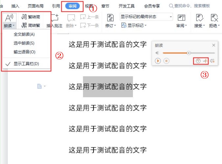Click the 繁转简 conversion icon
This screenshot has height=164, width=222.
point(24,17)
